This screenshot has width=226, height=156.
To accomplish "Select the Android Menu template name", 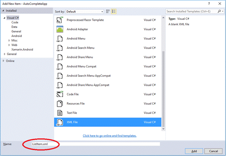I will coord(76,39).
